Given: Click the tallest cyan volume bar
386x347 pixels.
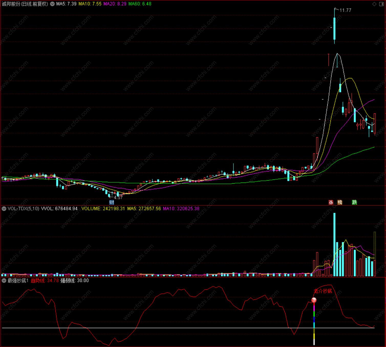Looking at the screenshot, I should point(334,245).
